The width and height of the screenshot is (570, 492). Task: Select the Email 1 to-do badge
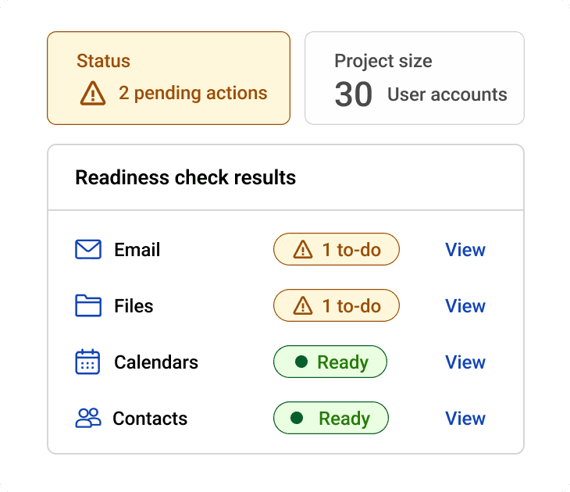[x=337, y=249]
